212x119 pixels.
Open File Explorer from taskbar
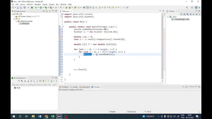(x=33, y=116)
